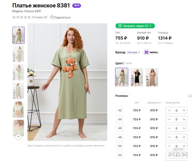The image size is (192, 161).
Task: Click the quantity field for size 46
Action: 176,128
